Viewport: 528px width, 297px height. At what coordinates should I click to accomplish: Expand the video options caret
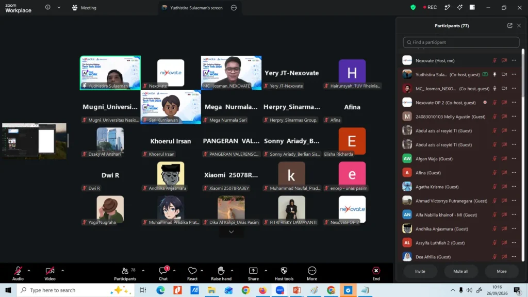(x=62, y=270)
